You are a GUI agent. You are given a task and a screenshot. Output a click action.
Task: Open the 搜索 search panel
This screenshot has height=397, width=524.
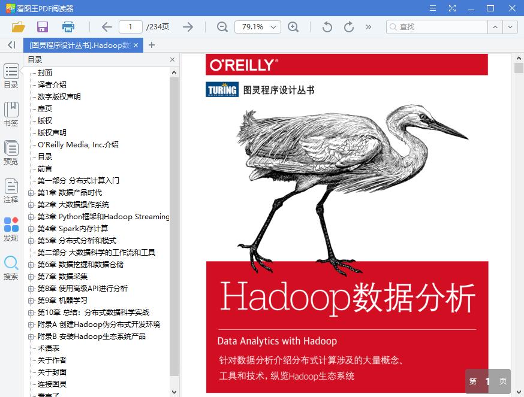[x=11, y=268]
